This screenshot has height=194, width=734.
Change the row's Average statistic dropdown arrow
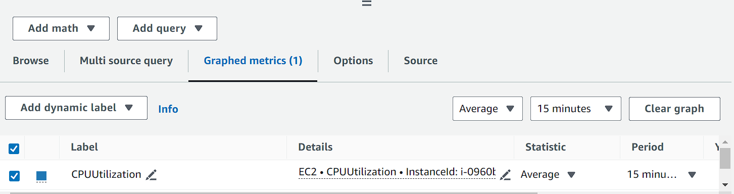pos(571,175)
